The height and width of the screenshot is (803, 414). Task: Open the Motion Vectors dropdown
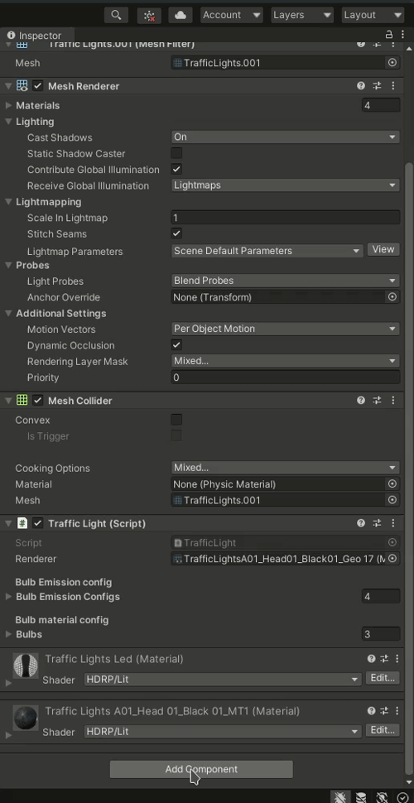pos(285,329)
